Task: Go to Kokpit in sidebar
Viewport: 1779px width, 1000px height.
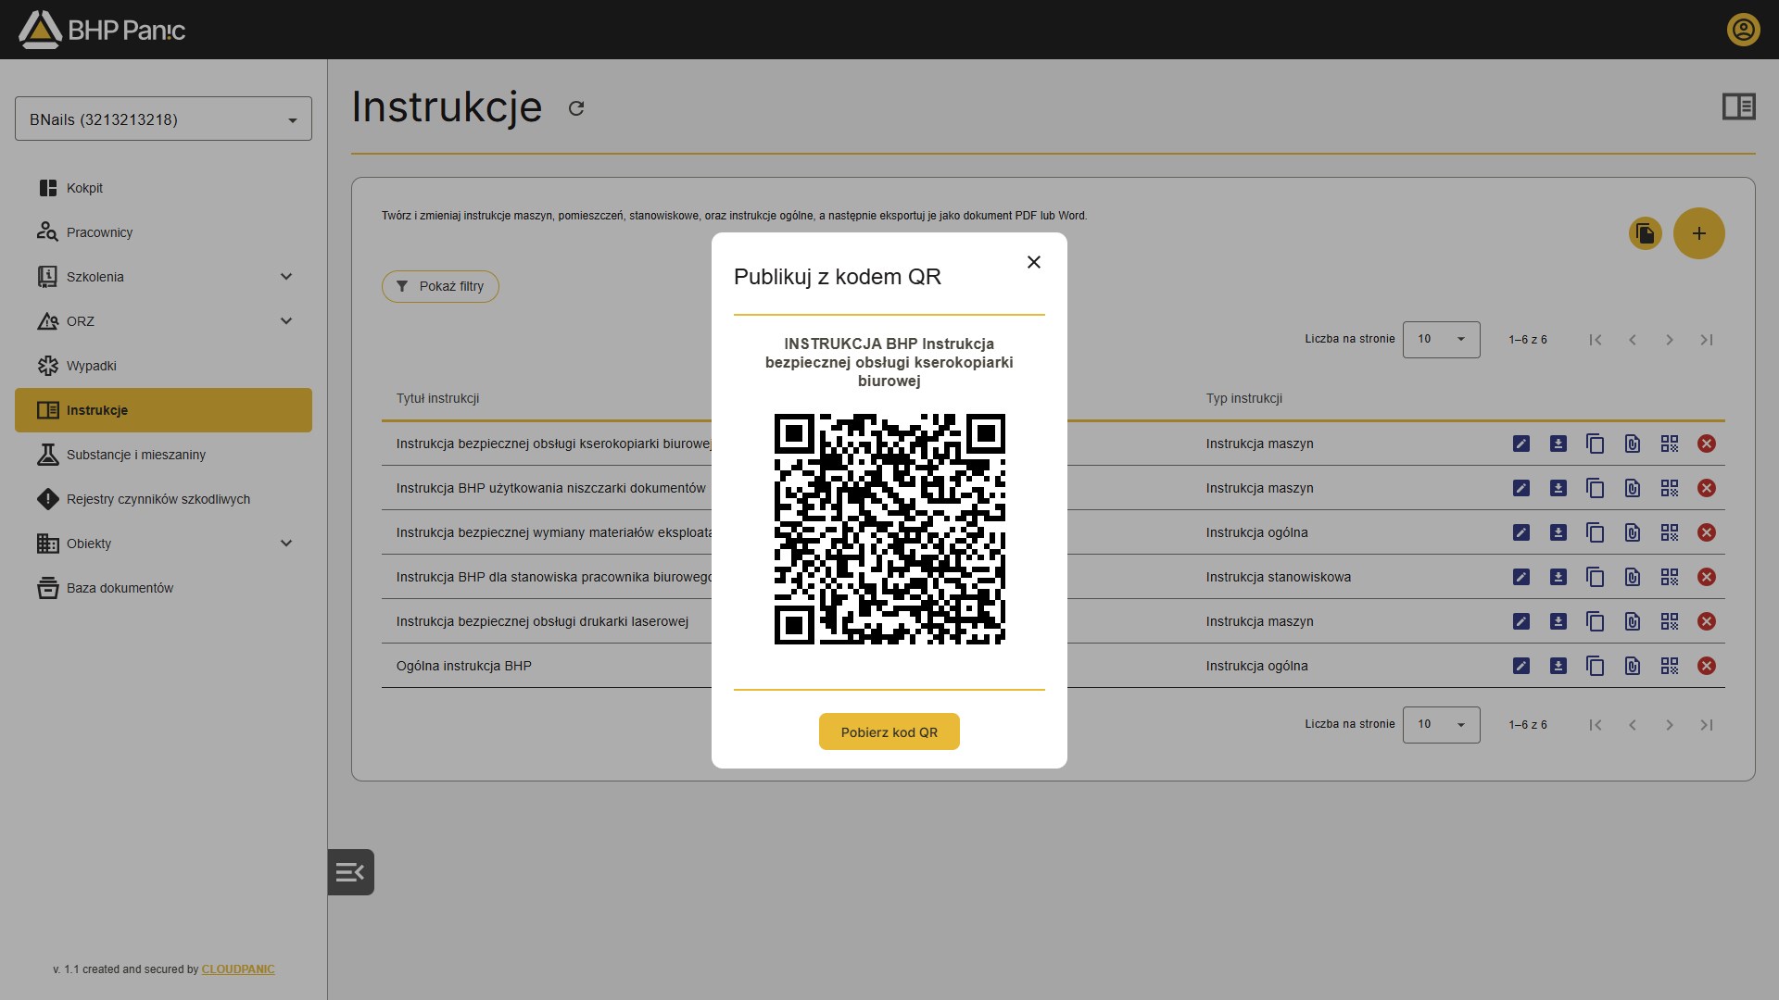Action: [x=163, y=188]
